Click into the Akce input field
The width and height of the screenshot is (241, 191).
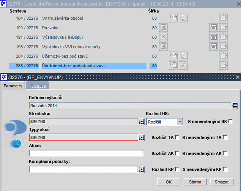click(86, 153)
